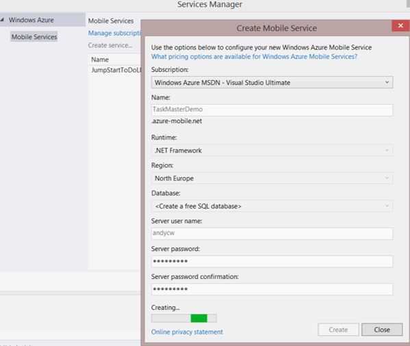This screenshot has width=410, height=346.
Task: Open the Runtime .NET Framework dropdown
Action: 272,150
